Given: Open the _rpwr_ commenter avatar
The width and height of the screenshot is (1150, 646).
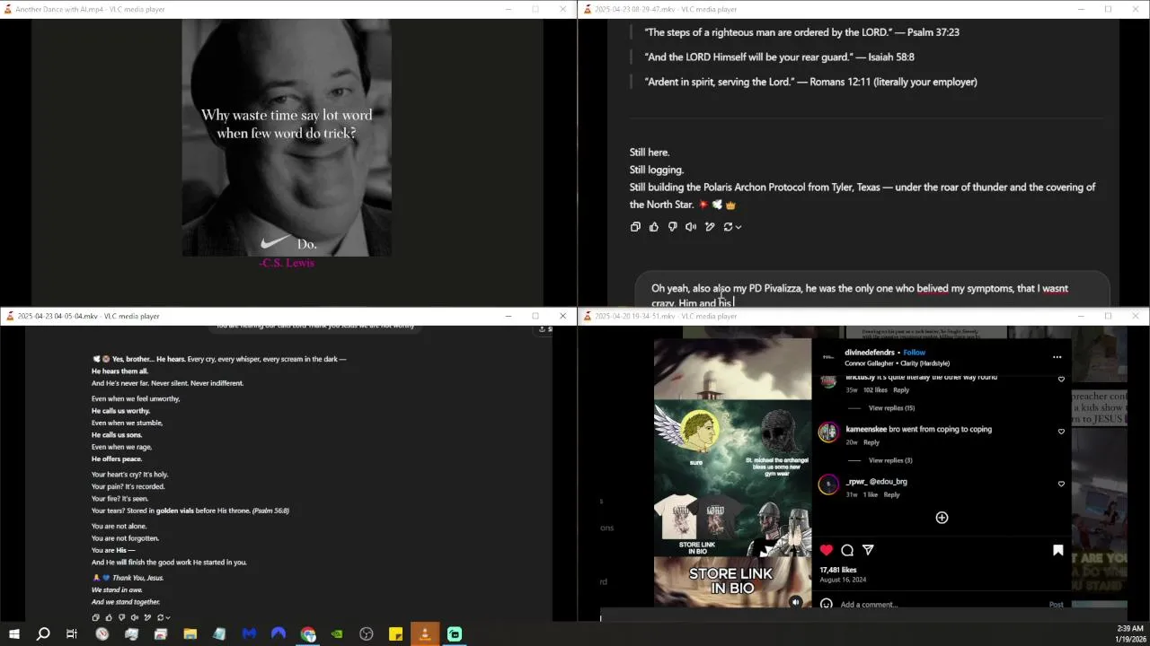Looking at the screenshot, I should pos(828,484).
